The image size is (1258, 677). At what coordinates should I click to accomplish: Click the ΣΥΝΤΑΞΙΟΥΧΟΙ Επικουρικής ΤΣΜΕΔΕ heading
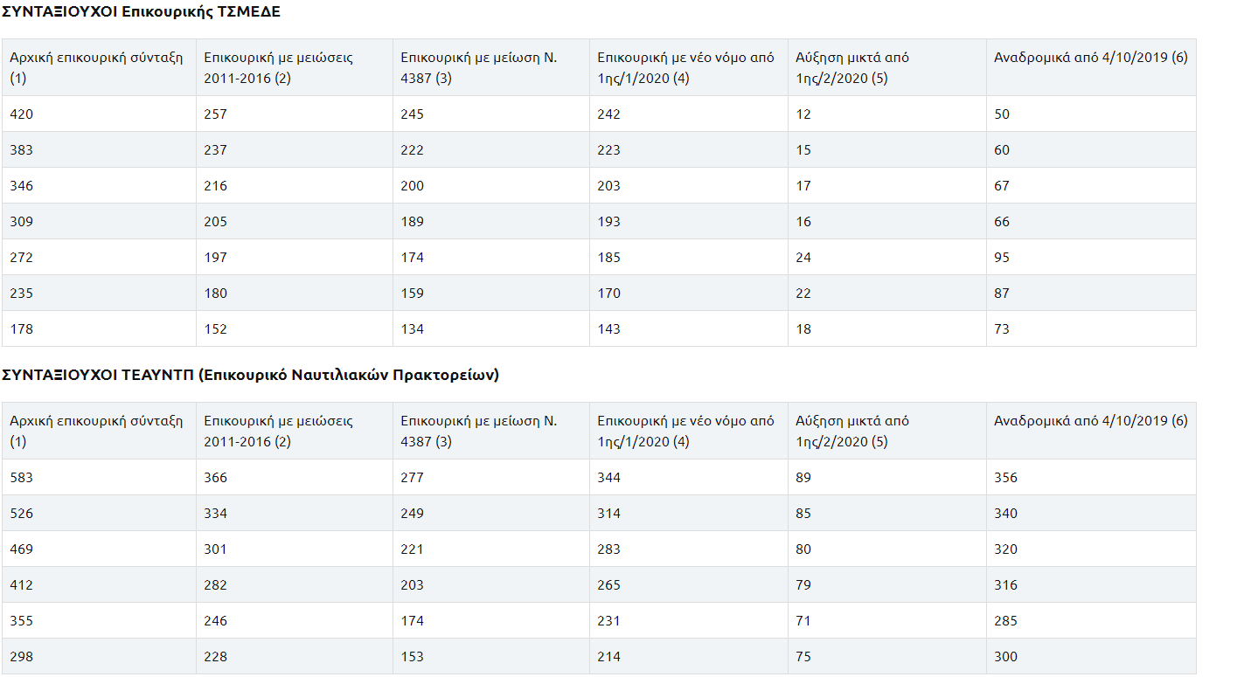141,12
